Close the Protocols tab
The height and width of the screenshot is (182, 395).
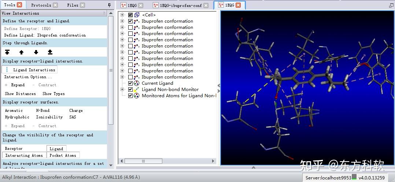pyautogui.click(x=55, y=5)
